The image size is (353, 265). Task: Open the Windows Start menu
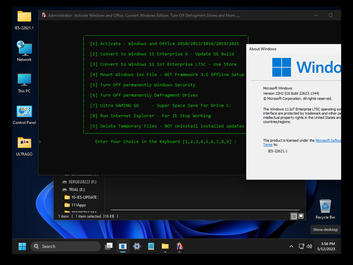(22, 246)
